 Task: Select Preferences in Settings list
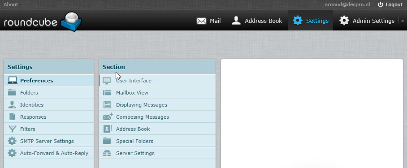coord(49,80)
